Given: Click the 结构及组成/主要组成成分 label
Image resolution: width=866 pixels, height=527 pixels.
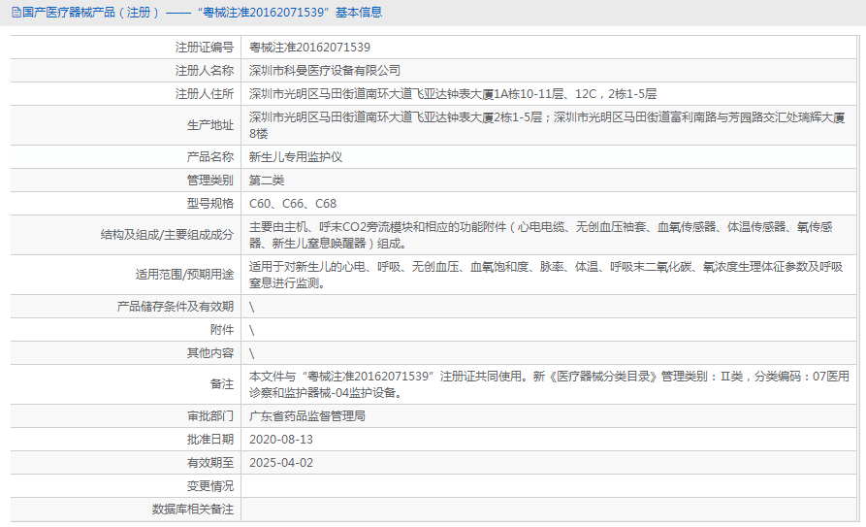Looking at the screenshot, I should click(167, 235).
